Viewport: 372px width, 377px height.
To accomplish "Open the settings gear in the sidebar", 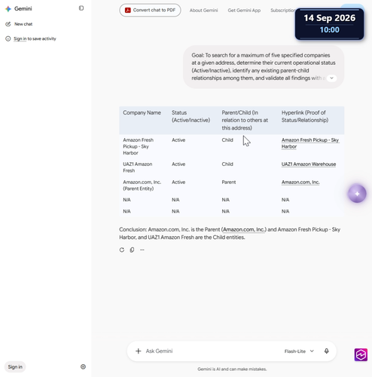I will [x=83, y=366].
